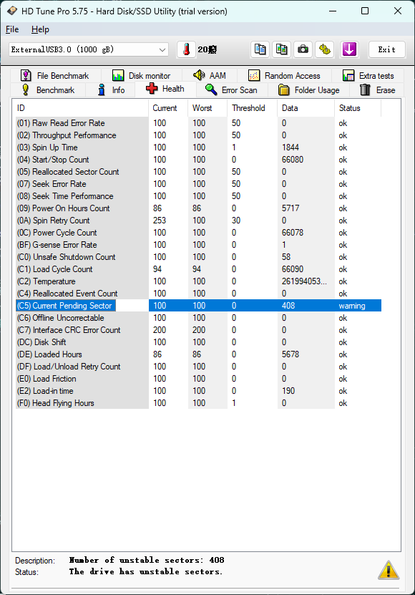The width and height of the screenshot is (415, 595).
Task: Click the copy text to clipboard icon
Action: (x=260, y=49)
